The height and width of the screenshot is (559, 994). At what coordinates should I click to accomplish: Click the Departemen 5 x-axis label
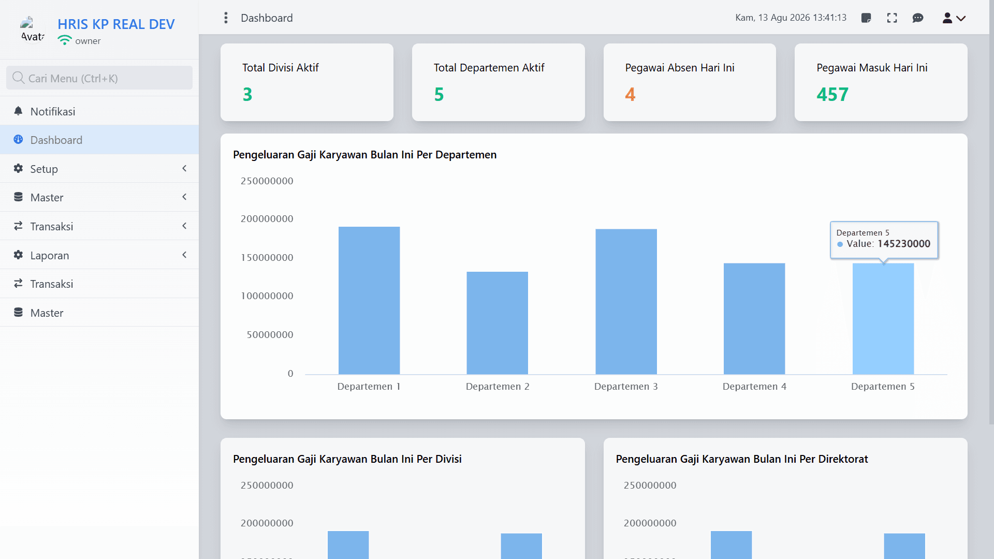pyautogui.click(x=883, y=387)
